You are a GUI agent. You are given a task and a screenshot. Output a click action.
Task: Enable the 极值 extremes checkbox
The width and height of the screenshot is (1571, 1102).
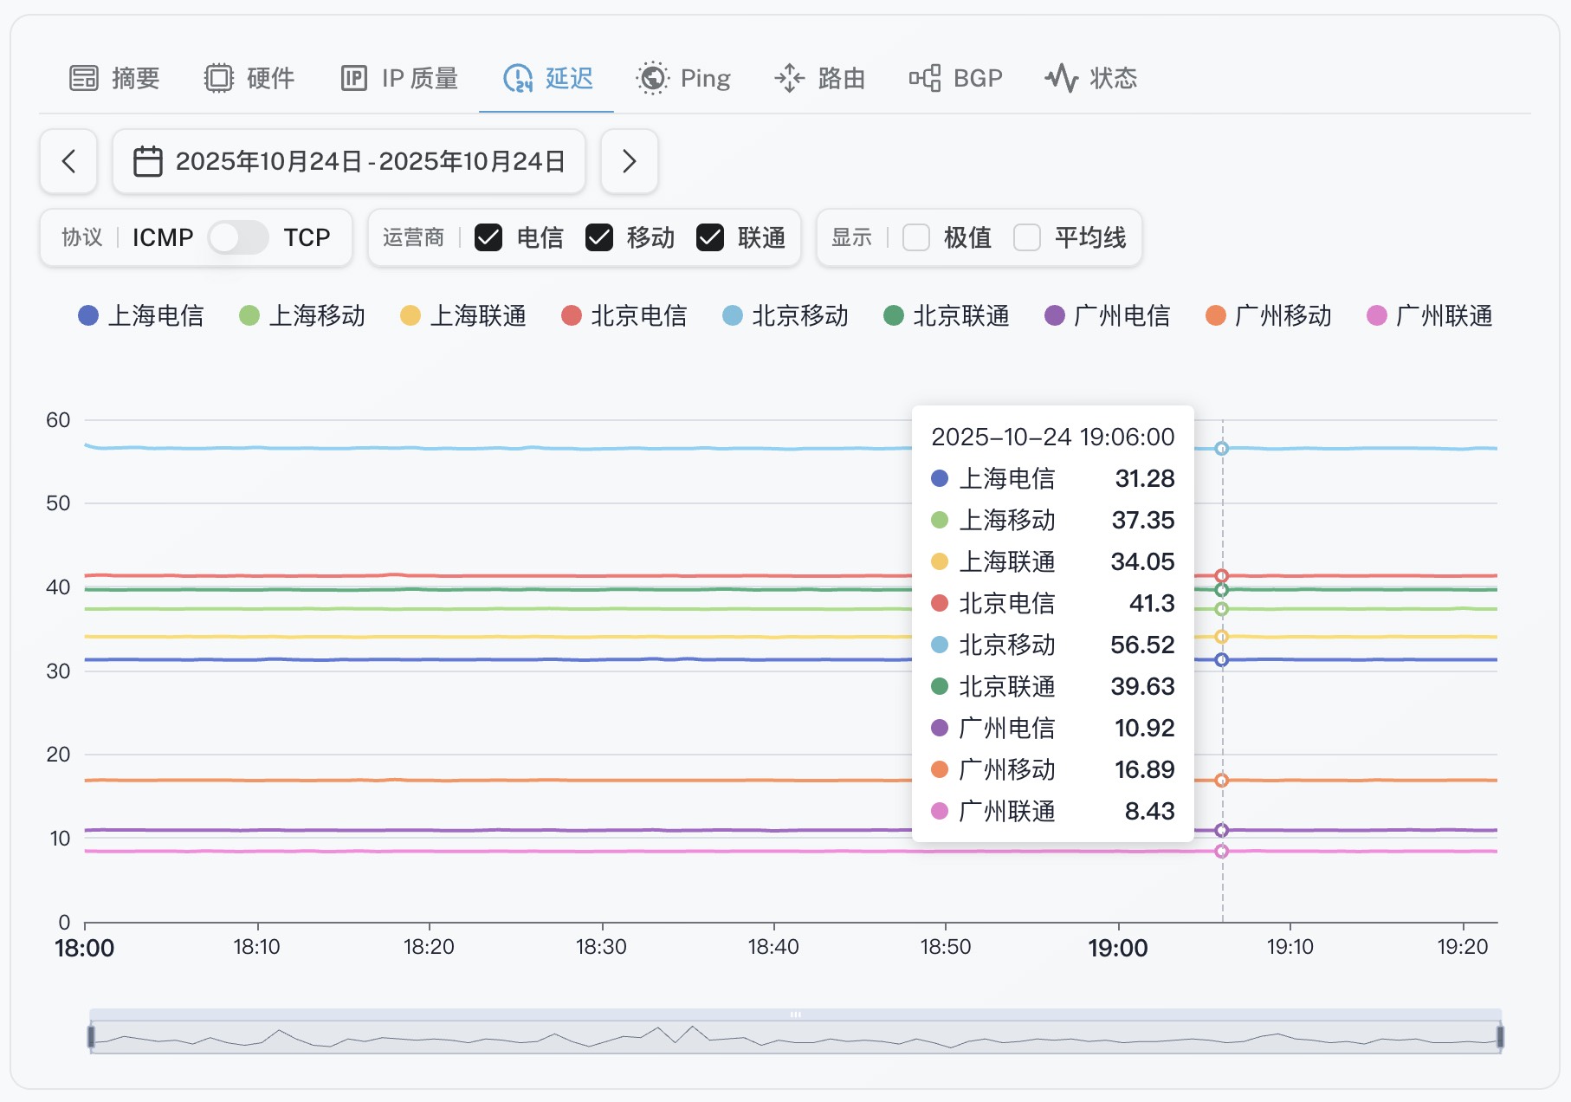click(x=916, y=237)
